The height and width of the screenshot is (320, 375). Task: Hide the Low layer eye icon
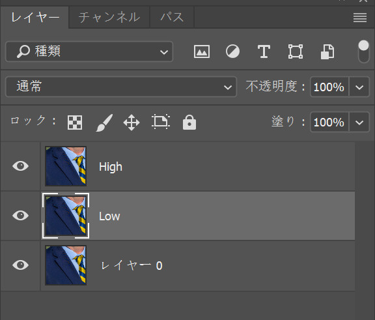tap(21, 216)
